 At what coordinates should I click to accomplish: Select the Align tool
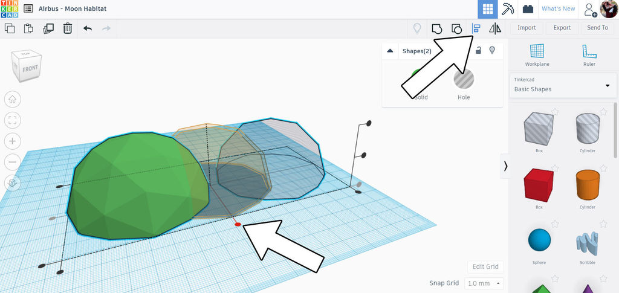[476, 28]
